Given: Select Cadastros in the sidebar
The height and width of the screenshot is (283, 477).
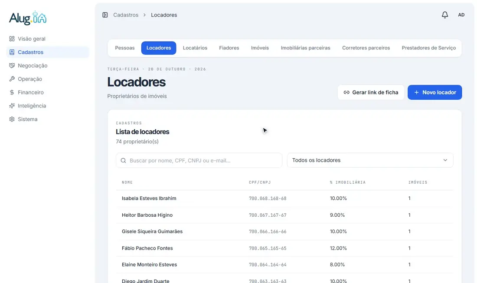Looking at the screenshot, I should click(x=48, y=52).
